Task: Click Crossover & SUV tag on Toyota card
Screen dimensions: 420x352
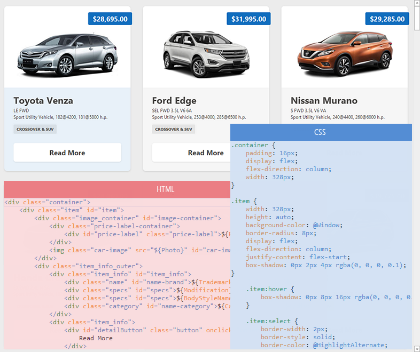Action: pos(35,129)
